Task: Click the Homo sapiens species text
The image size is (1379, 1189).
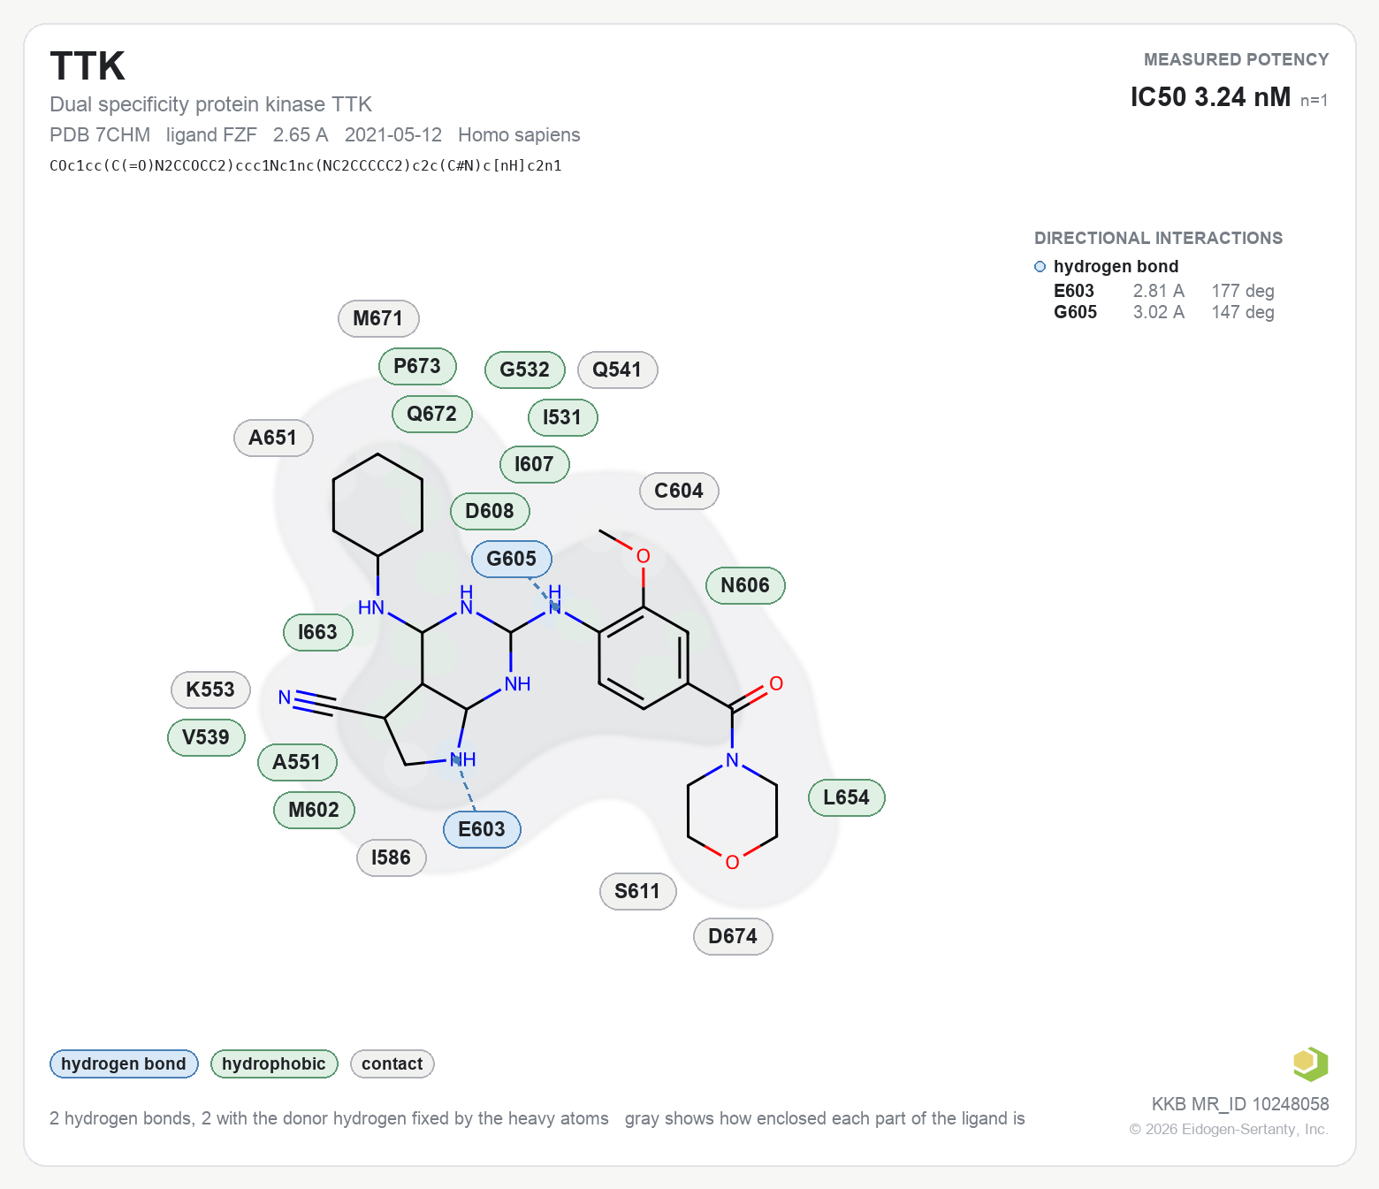Action: tap(519, 134)
